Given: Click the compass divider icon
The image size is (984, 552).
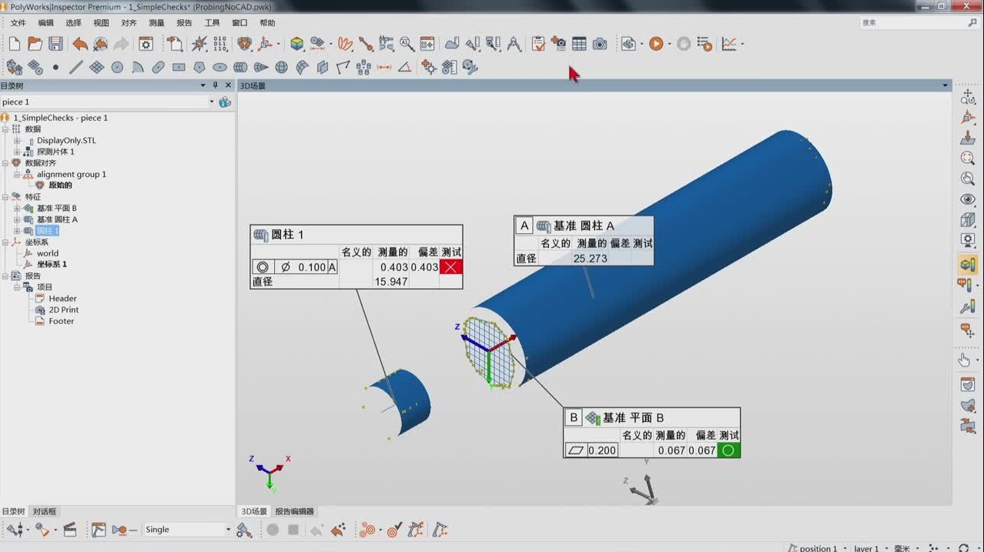Looking at the screenshot, I should pyautogui.click(x=514, y=44).
